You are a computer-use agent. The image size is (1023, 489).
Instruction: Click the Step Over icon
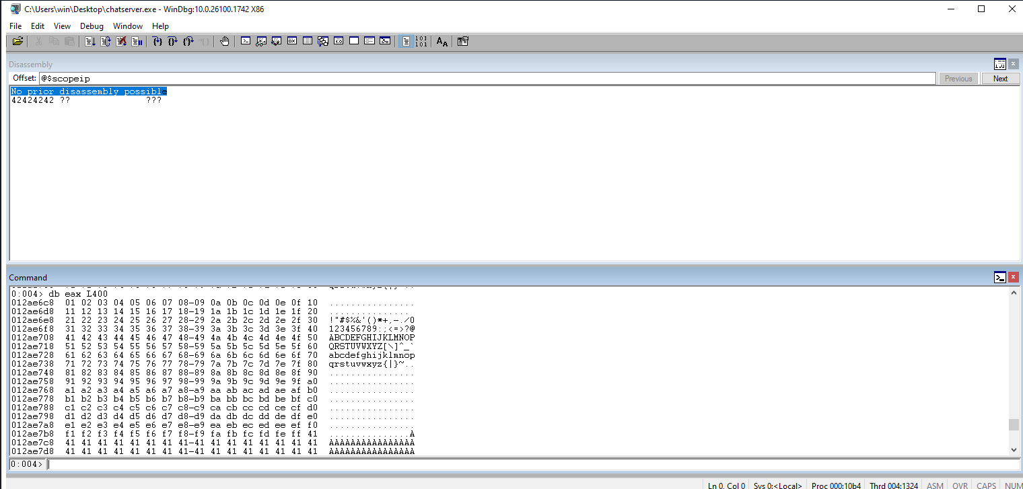pos(173,42)
